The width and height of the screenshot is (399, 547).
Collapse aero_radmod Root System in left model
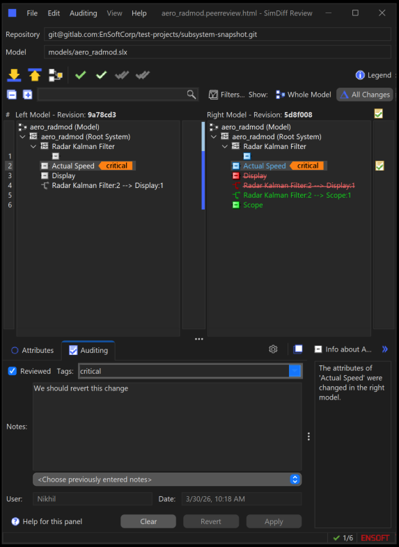coord(23,136)
